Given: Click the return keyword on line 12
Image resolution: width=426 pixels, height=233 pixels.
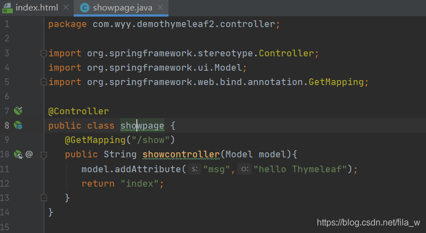Looking at the screenshot, I should (98, 184).
